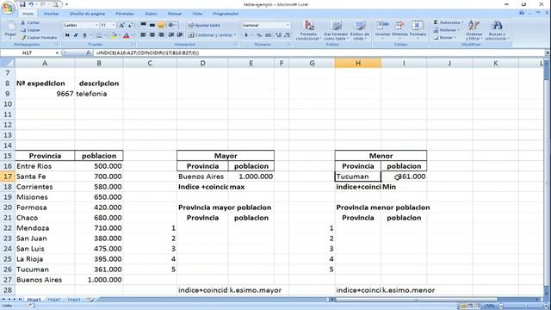Open Fuente dialog launcher
The height and width of the screenshot is (310, 551).
pos(133,45)
